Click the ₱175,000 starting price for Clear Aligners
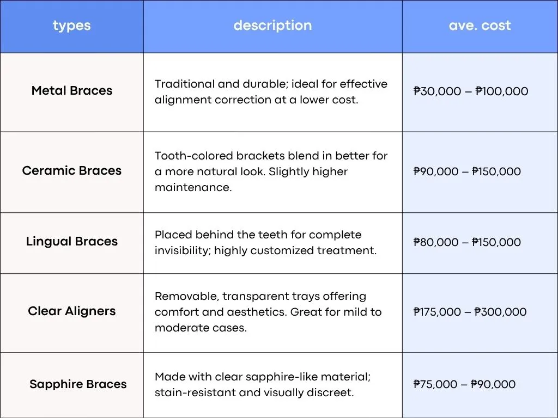558x418 pixels. coord(439,312)
